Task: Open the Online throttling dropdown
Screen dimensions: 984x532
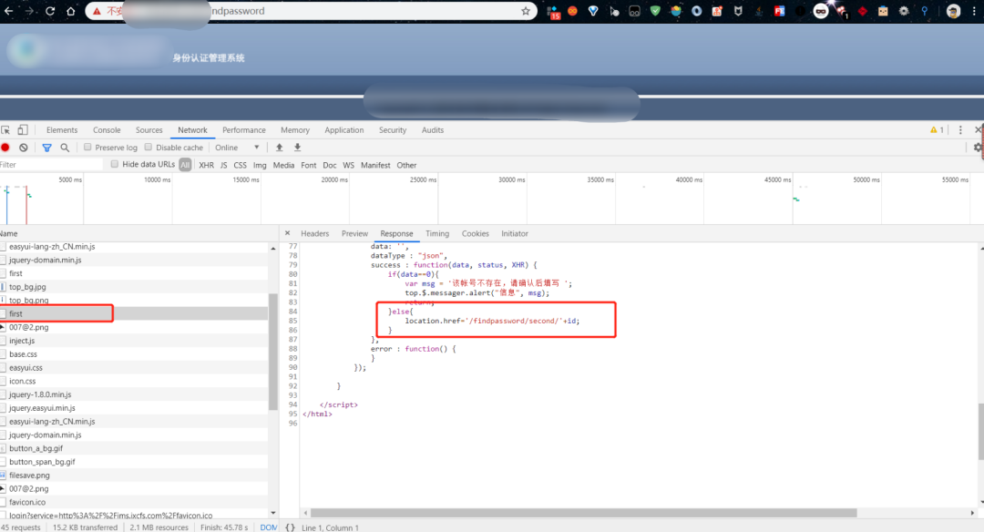Action: coord(237,148)
